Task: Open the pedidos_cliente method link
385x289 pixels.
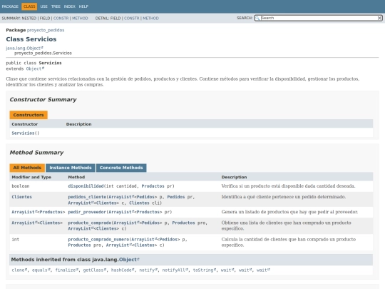Action: coord(87,197)
